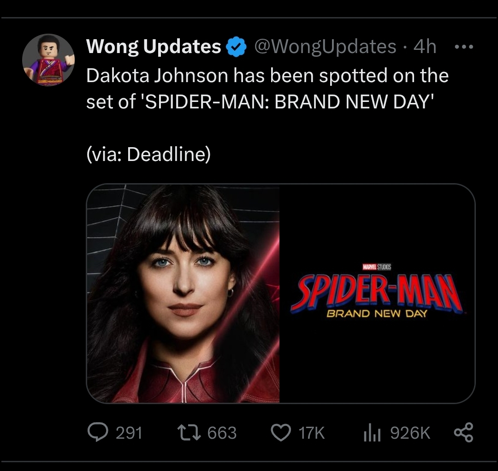Open the Dakota Johnson poster image
The image size is (498, 471).
click(x=183, y=293)
